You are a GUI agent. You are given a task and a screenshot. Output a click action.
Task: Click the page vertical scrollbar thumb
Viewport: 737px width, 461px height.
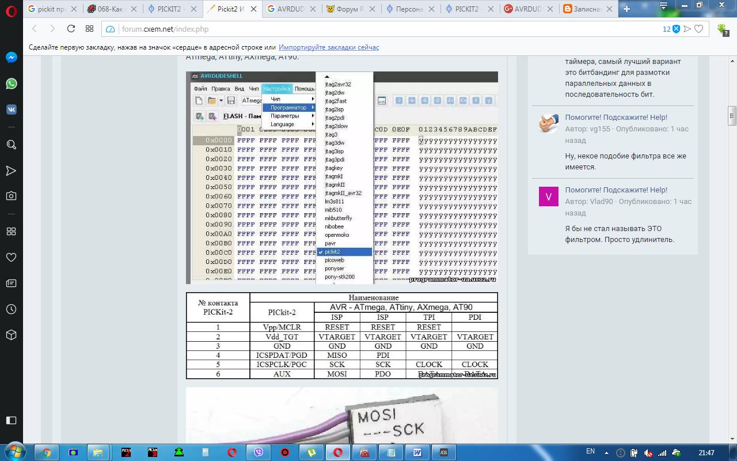pos(732,116)
